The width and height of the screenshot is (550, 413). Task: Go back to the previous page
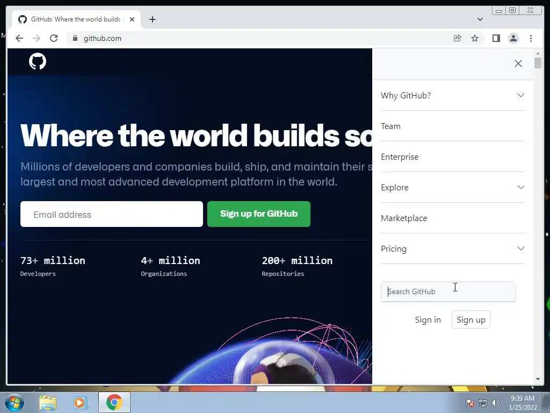(x=19, y=38)
